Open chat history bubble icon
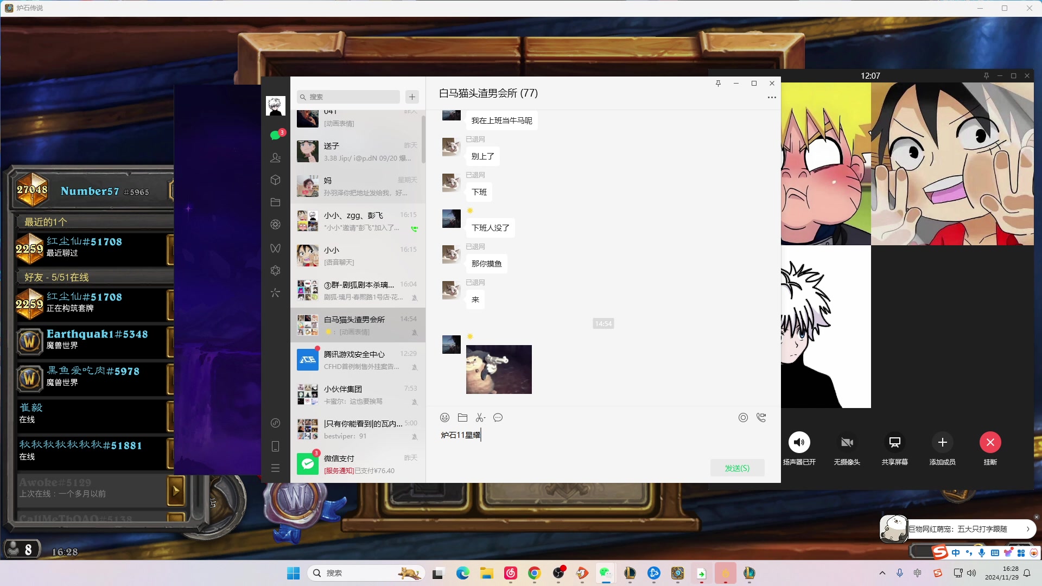 pyautogui.click(x=498, y=417)
